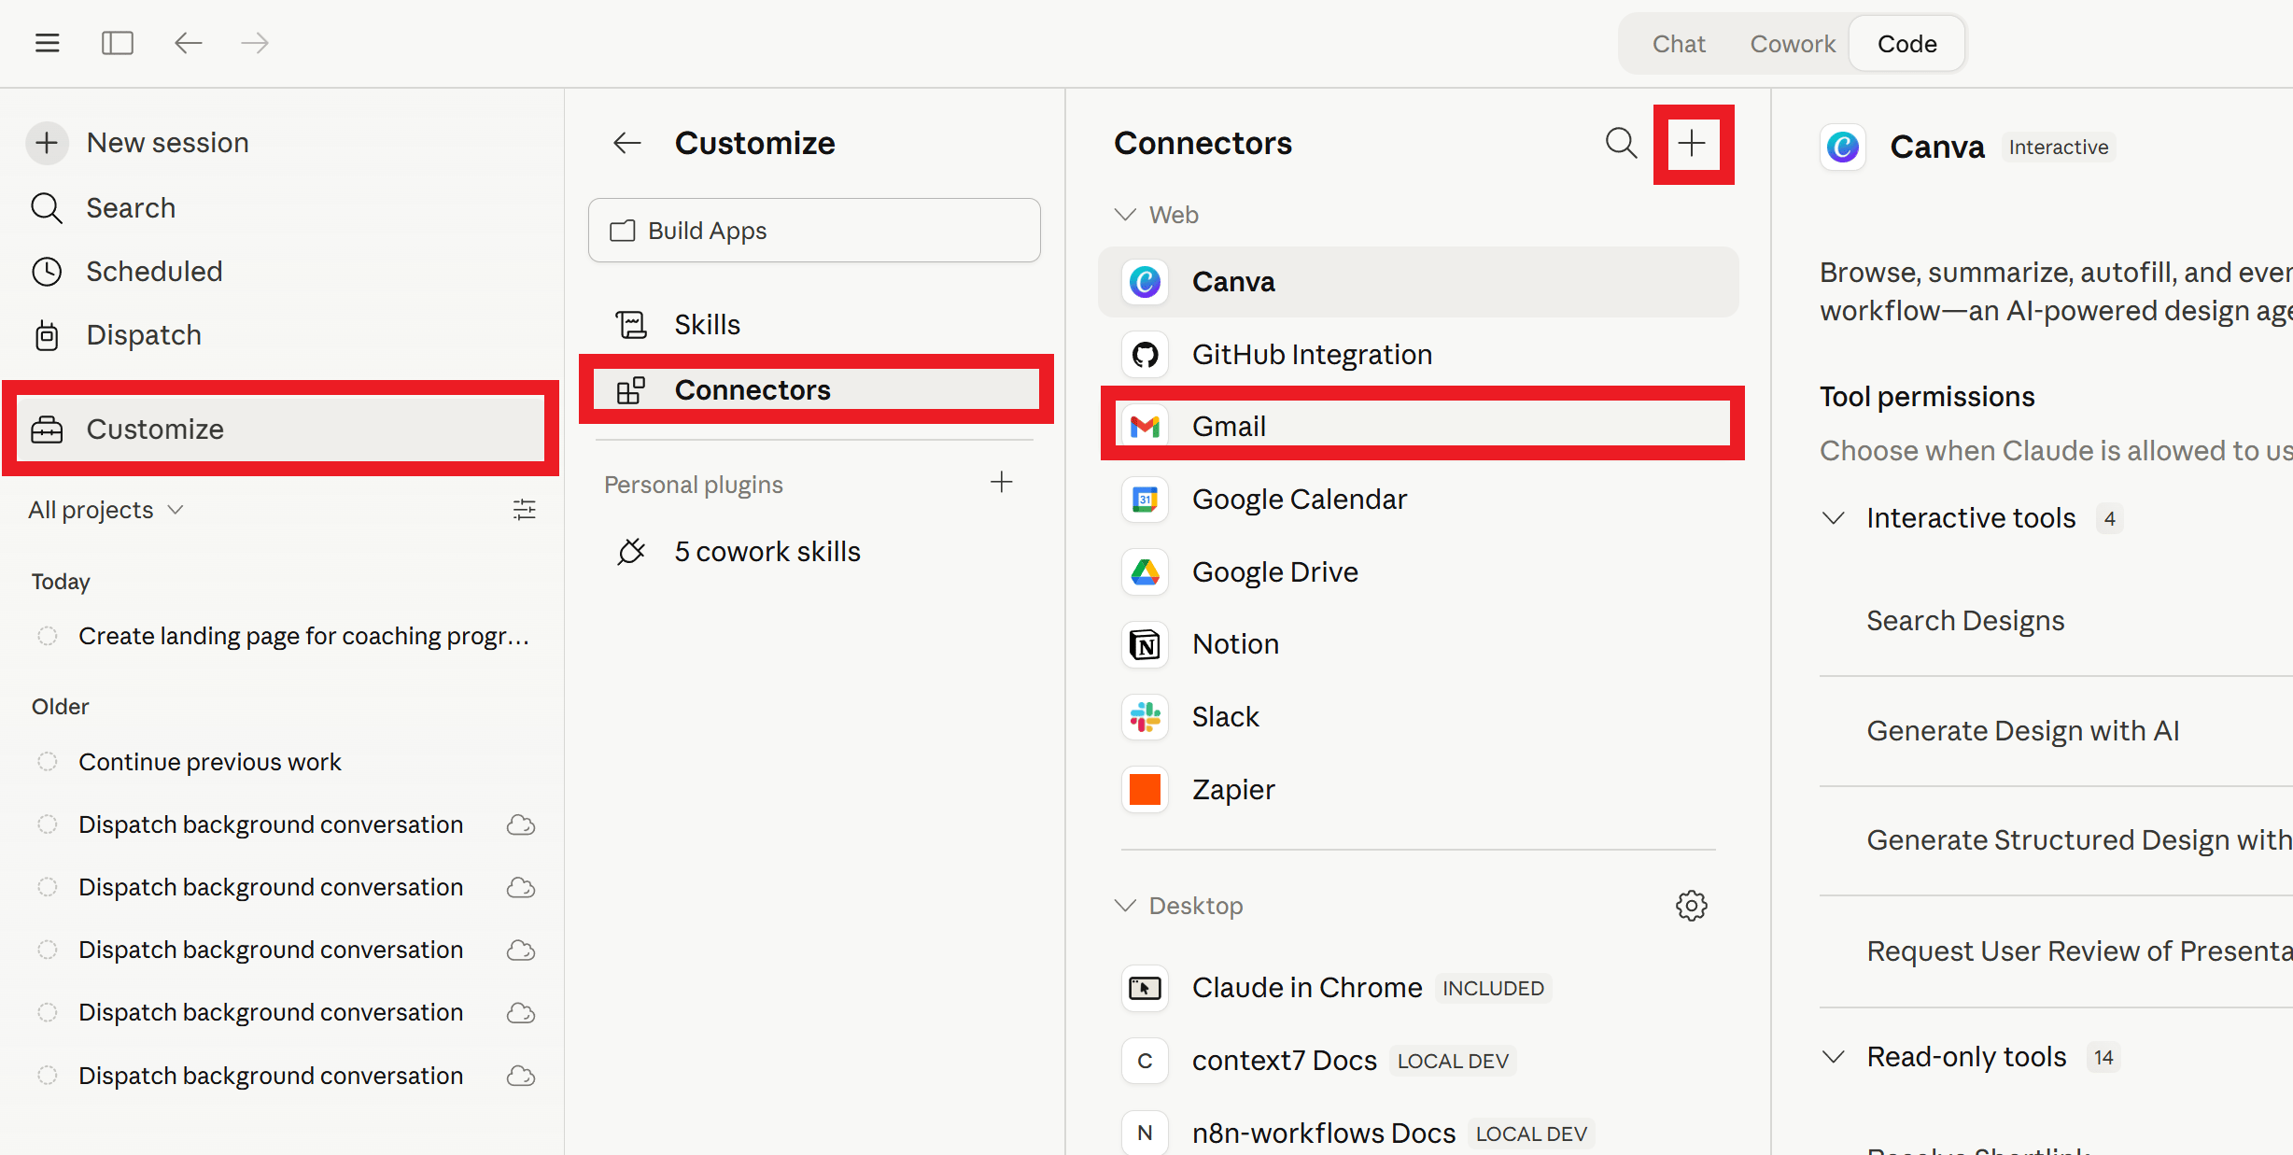
Task: Return from Customize using back arrow
Action: (x=627, y=143)
